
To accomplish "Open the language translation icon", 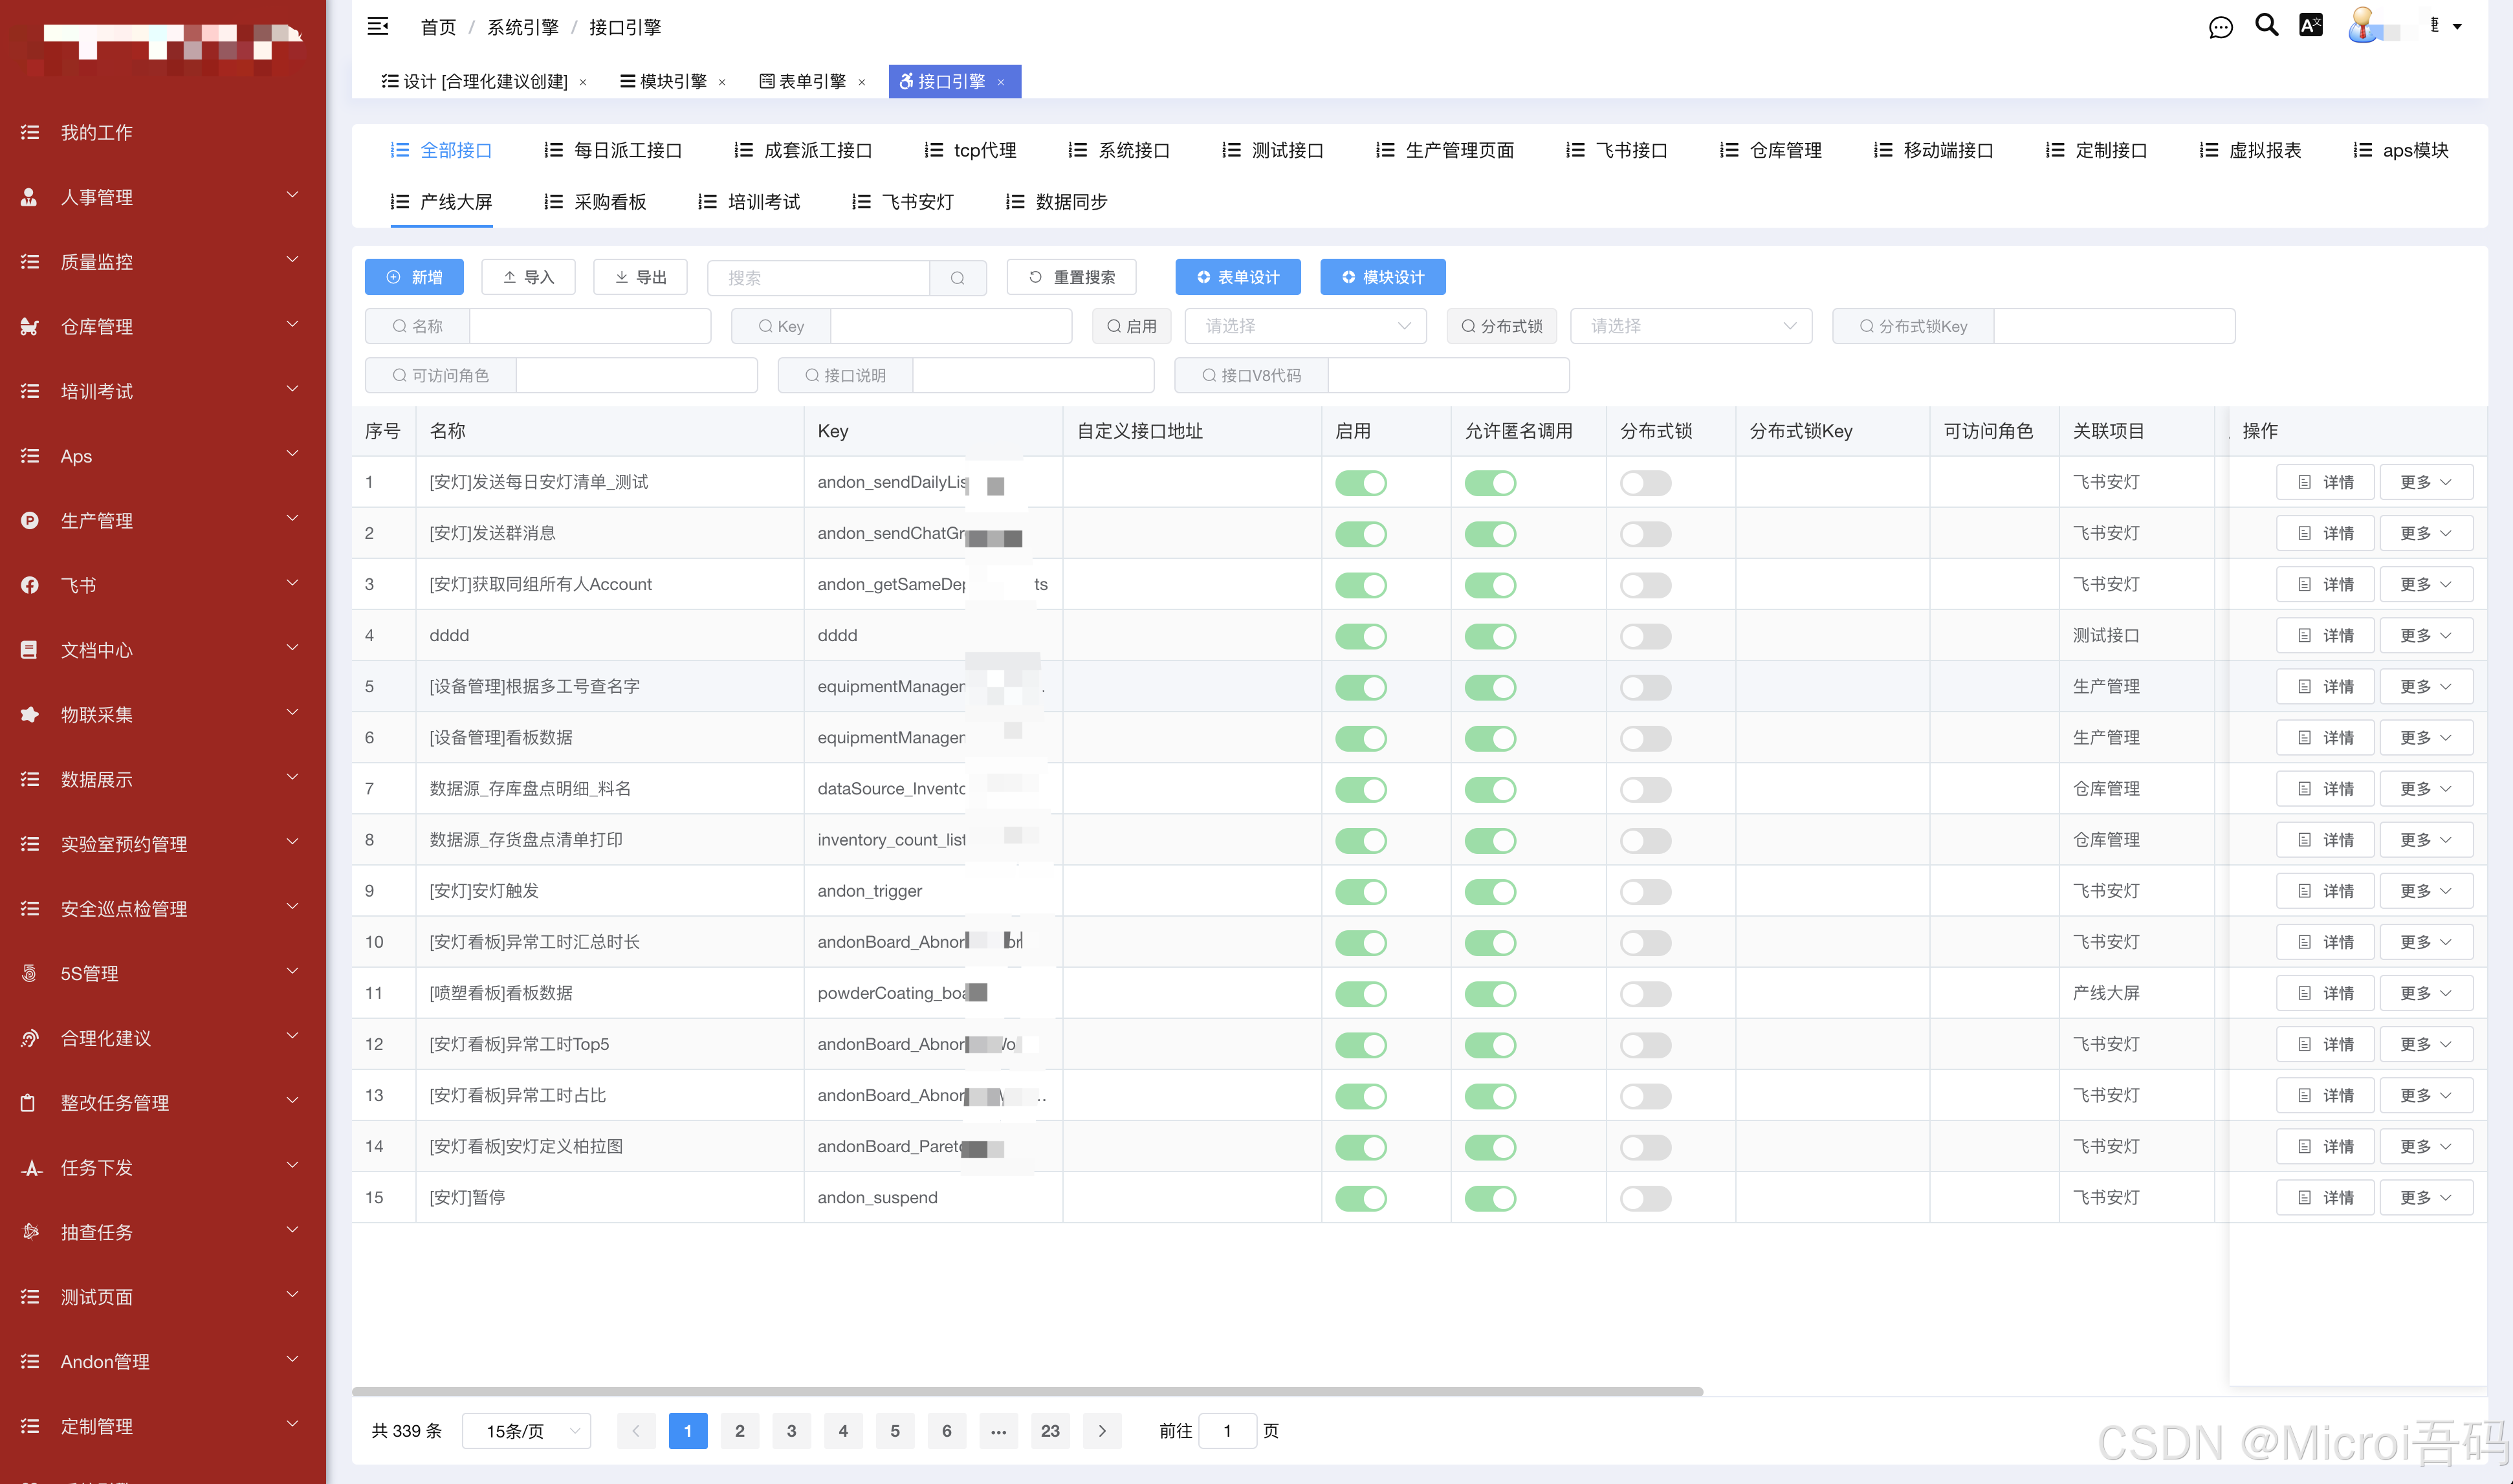I will [x=2311, y=25].
